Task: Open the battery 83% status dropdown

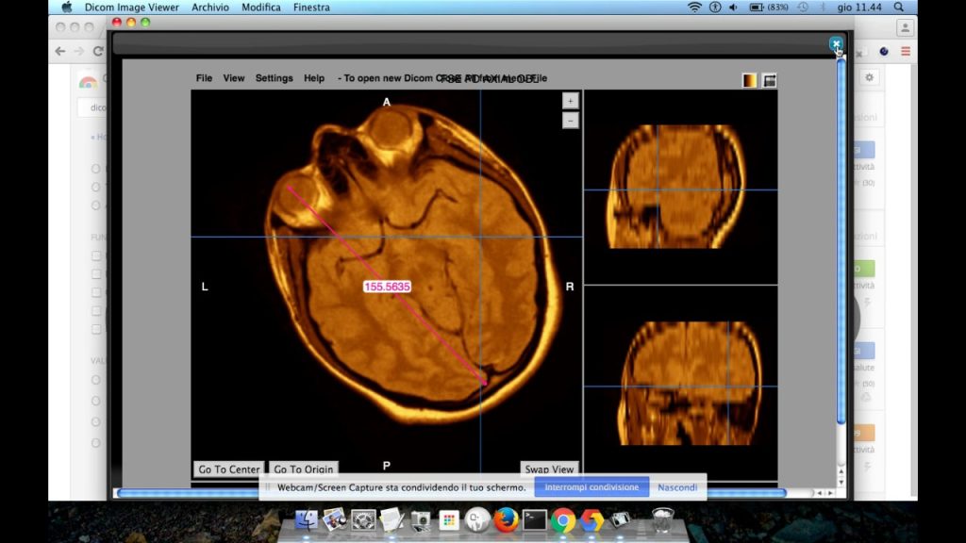Action: pos(766,7)
